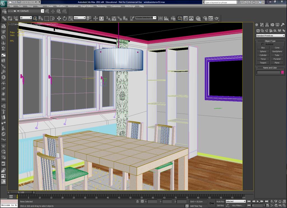This screenshot has width=287, height=208.
Task: Open selection filter dropdown showing All
Action: [x=26, y=18]
